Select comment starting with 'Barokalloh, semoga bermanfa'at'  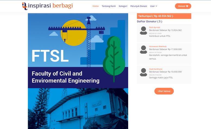click(168, 57)
